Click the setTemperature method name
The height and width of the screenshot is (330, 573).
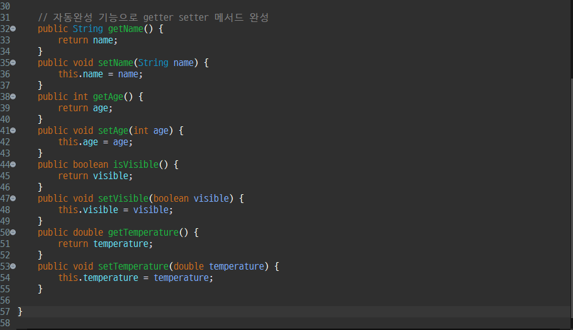coord(133,267)
